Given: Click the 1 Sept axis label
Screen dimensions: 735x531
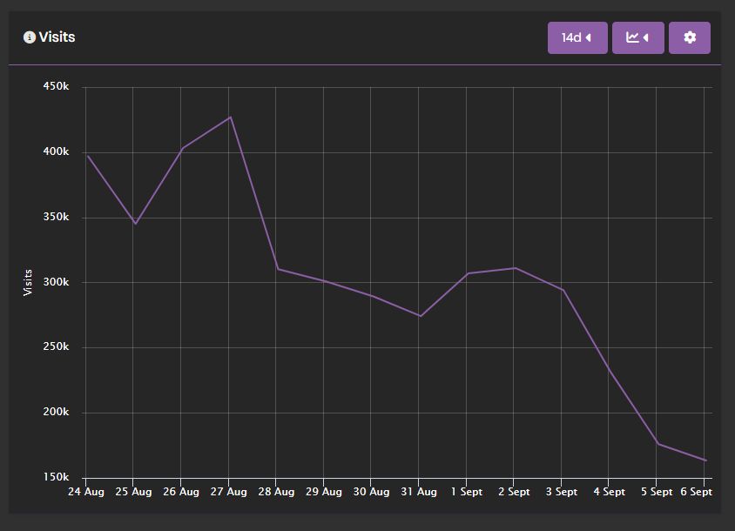Looking at the screenshot, I should (466, 492).
